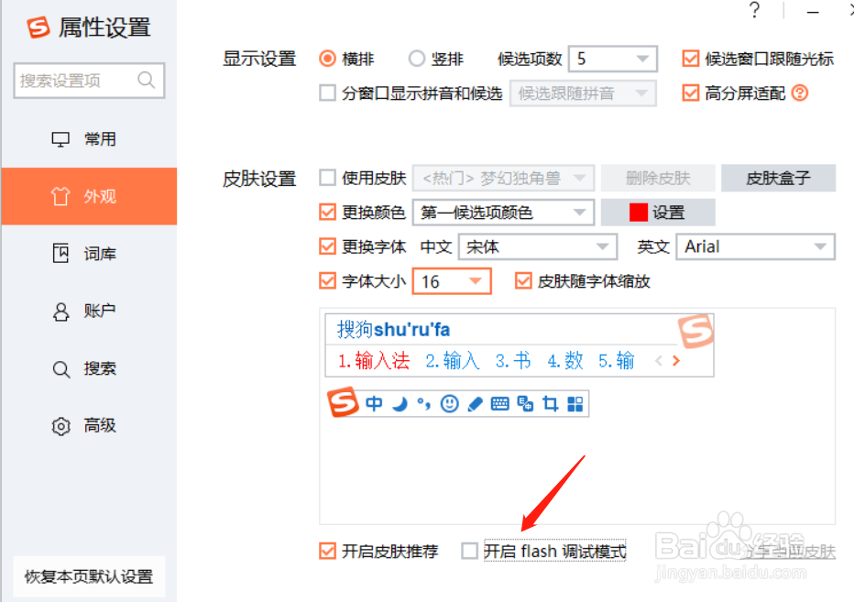The image size is (854, 602).
Task: Click the Sogou S logo on the status toolbar
Action: coord(343,402)
